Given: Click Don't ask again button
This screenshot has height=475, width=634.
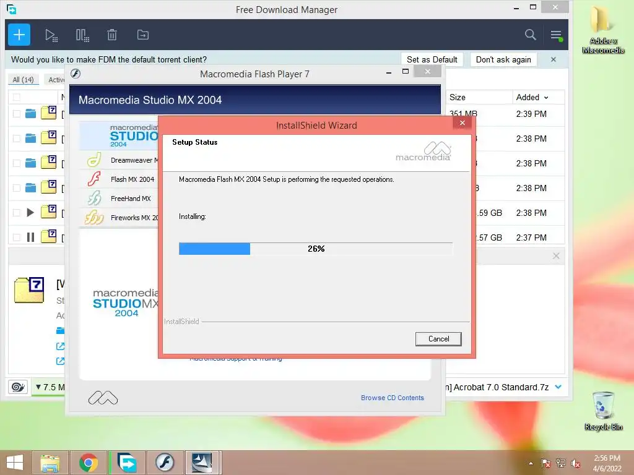Looking at the screenshot, I should tap(503, 59).
